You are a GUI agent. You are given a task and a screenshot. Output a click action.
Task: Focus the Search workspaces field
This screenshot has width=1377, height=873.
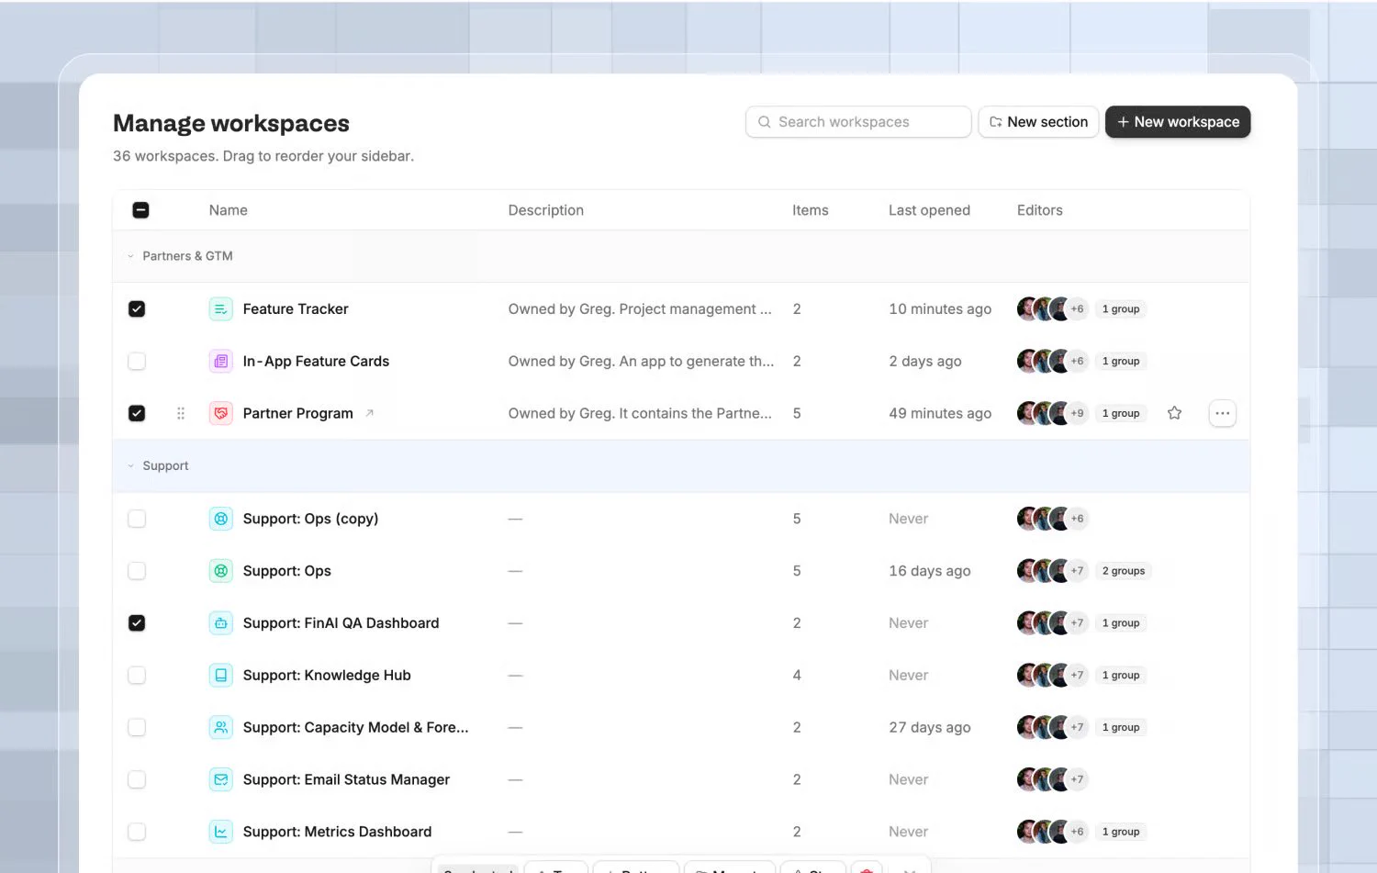(x=858, y=122)
